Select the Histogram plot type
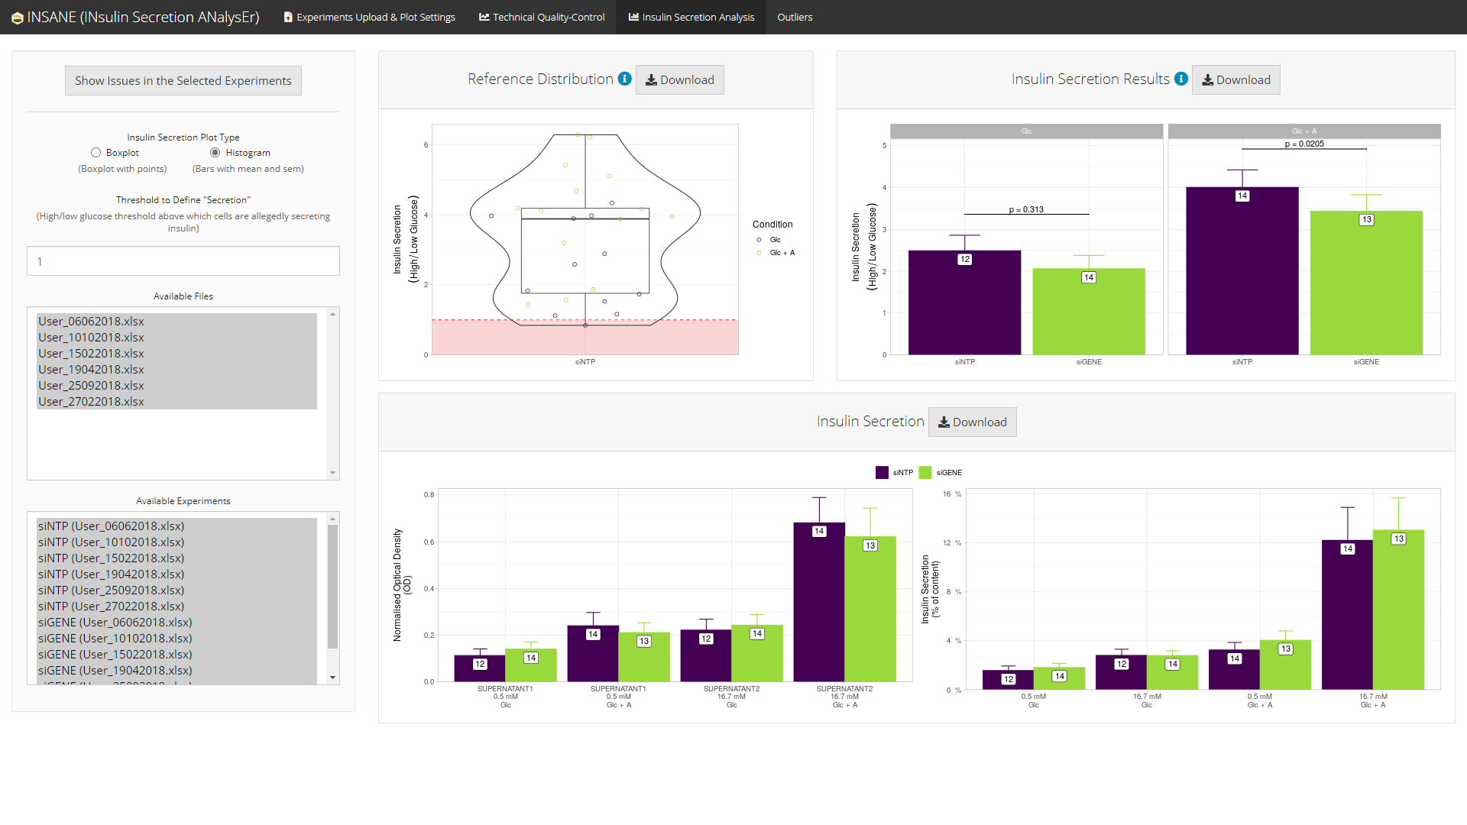 [215, 153]
